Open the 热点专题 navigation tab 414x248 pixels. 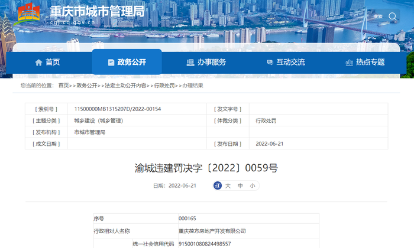(x=366, y=62)
